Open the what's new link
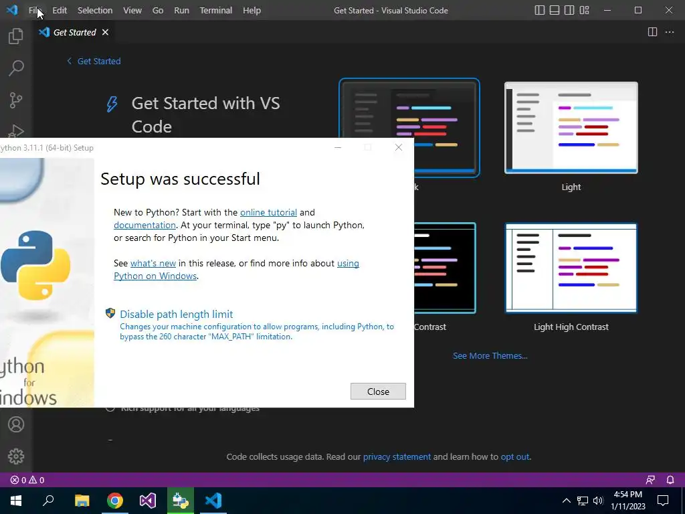This screenshot has width=685, height=514. (153, 263)
